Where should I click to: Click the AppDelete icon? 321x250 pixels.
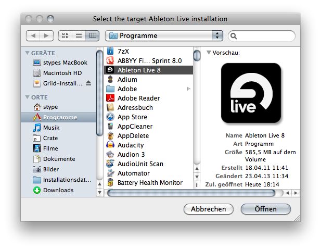click(x=110, y=135)
